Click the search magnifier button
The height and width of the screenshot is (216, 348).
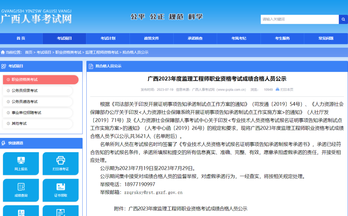click(343, 19)
